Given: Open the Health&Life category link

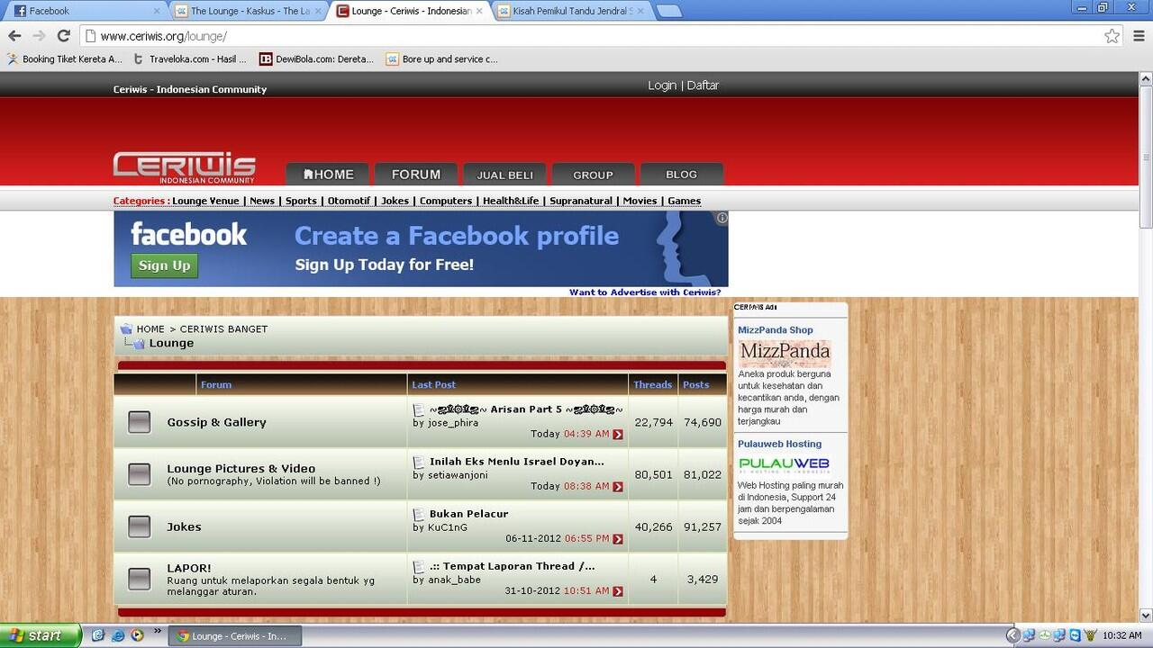Looking at the screenshot, I should coord(511,201).
